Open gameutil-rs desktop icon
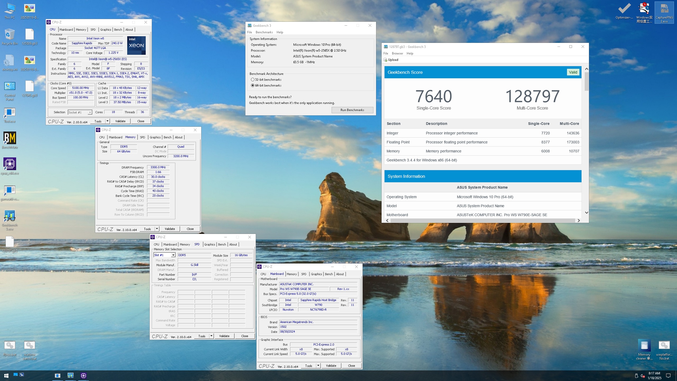Viewport: 677px width, 381px height. coord(9,193)
